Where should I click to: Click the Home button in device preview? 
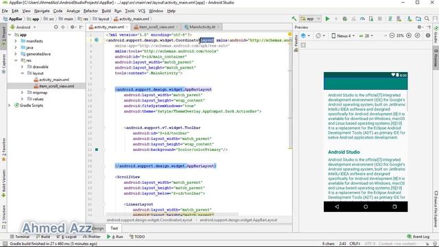tap(366, 207)
